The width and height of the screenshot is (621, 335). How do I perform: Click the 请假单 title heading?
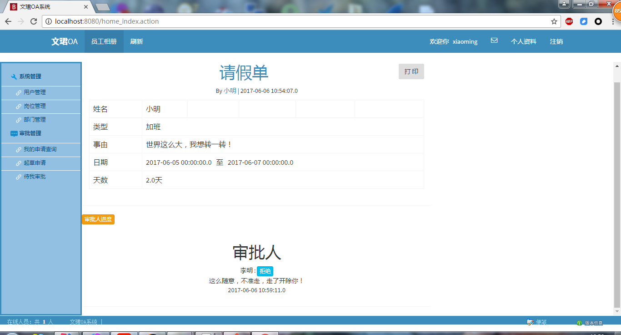coord(244,73)
